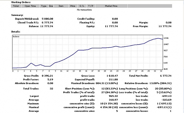
Task: Click the Type column header
Action: pyautogui.click(x=44, y=6)
